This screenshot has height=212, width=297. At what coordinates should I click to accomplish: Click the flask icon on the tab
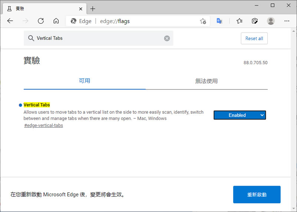click(x=9, y=9)
